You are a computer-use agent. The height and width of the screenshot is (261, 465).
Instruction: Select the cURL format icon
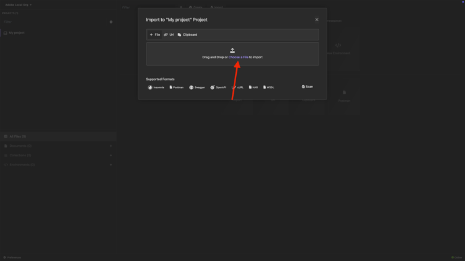(x=234, y=87)
